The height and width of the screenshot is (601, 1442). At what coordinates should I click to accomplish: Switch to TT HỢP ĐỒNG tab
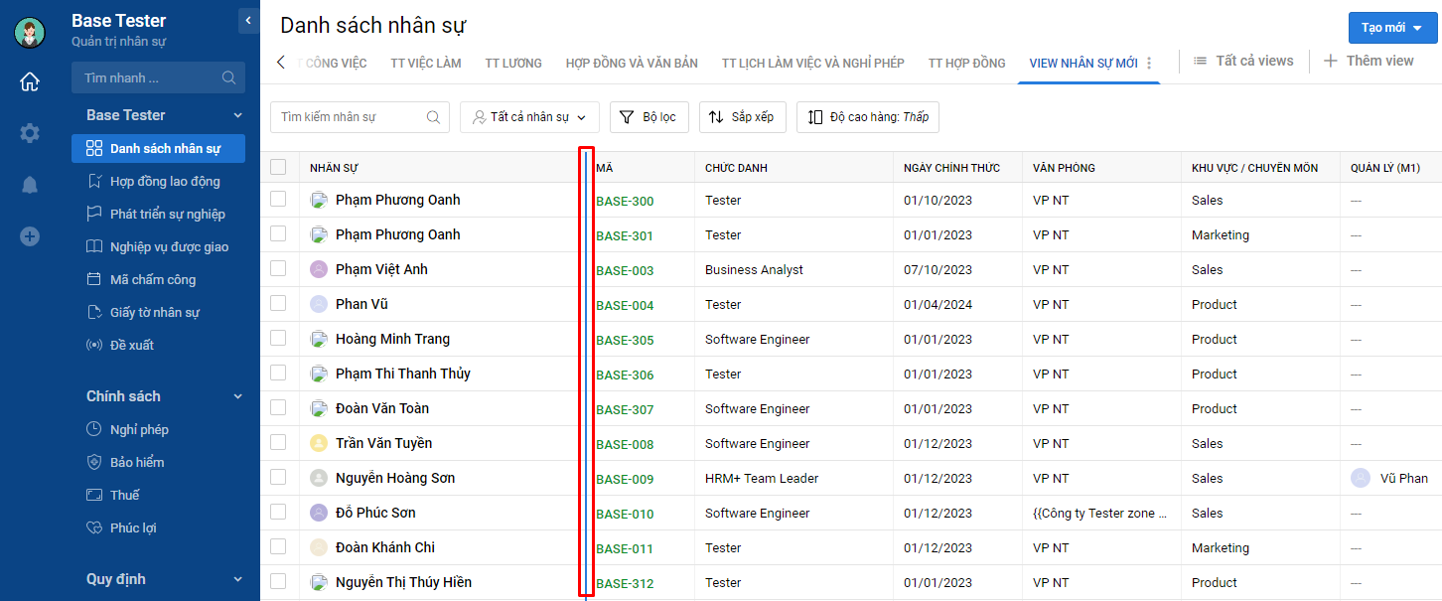[966, 63]
